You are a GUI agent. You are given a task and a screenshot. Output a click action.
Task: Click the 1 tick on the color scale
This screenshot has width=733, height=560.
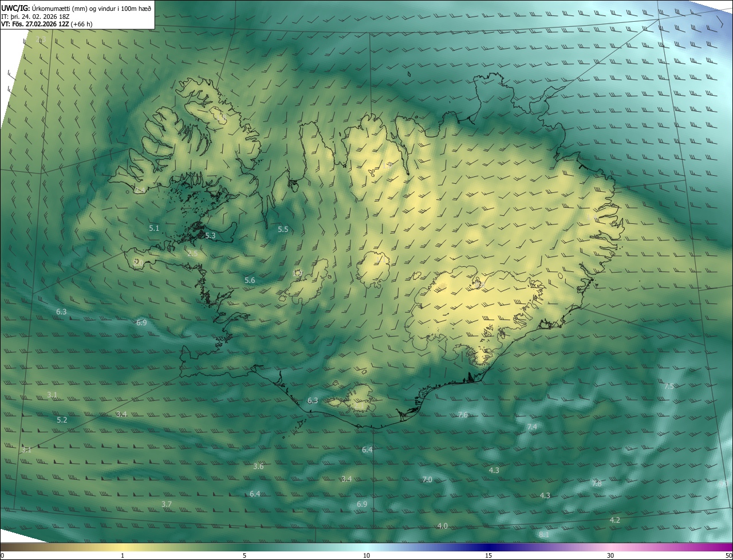[x=123, y=555]
